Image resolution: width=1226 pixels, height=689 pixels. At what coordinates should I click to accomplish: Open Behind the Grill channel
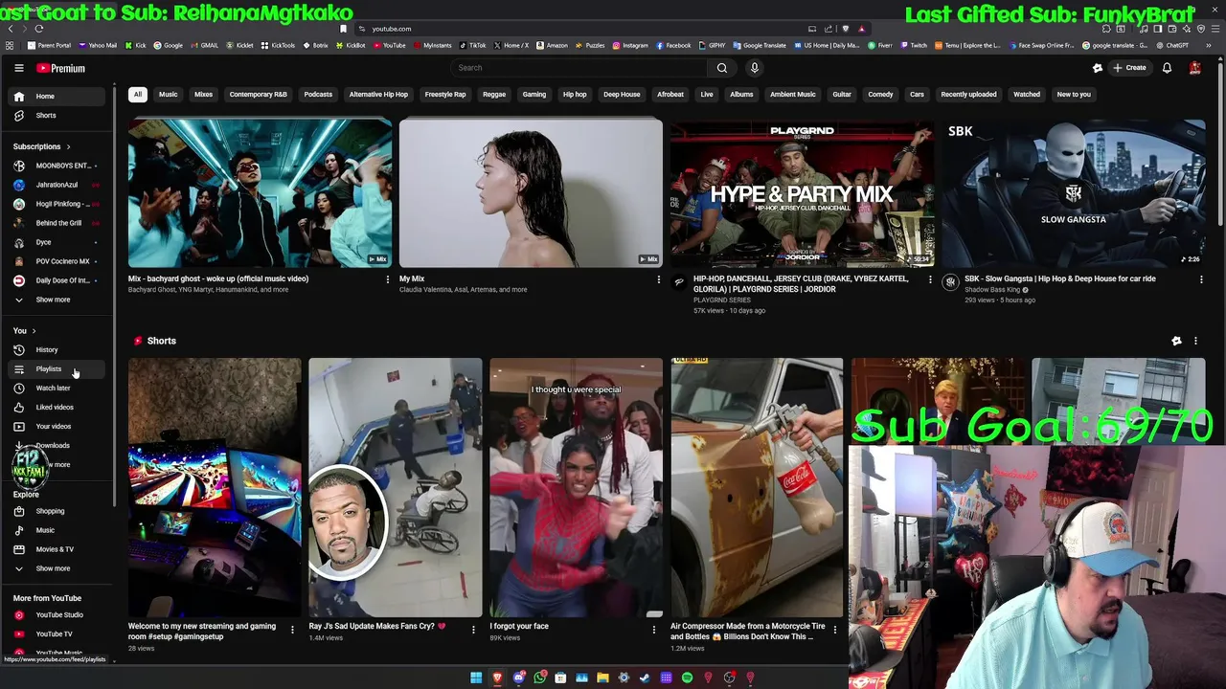tap(57, 223)
